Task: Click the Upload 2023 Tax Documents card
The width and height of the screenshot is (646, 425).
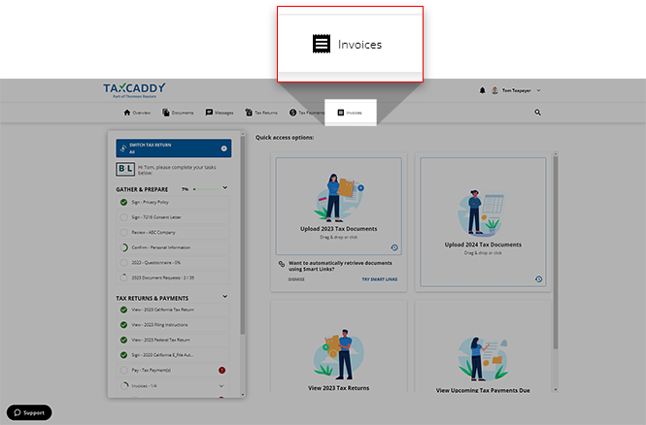Action: 339,206
